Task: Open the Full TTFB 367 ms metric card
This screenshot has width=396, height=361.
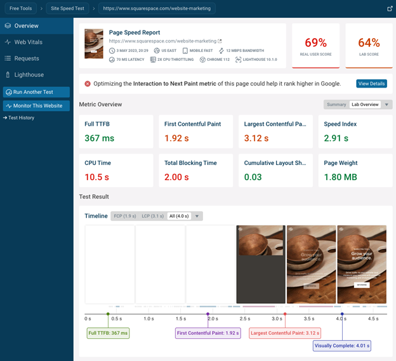Action: [116, 131]
